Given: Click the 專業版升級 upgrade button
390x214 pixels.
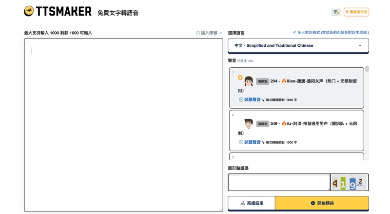Looking at the screenshot, I should [x=356, y=12].
